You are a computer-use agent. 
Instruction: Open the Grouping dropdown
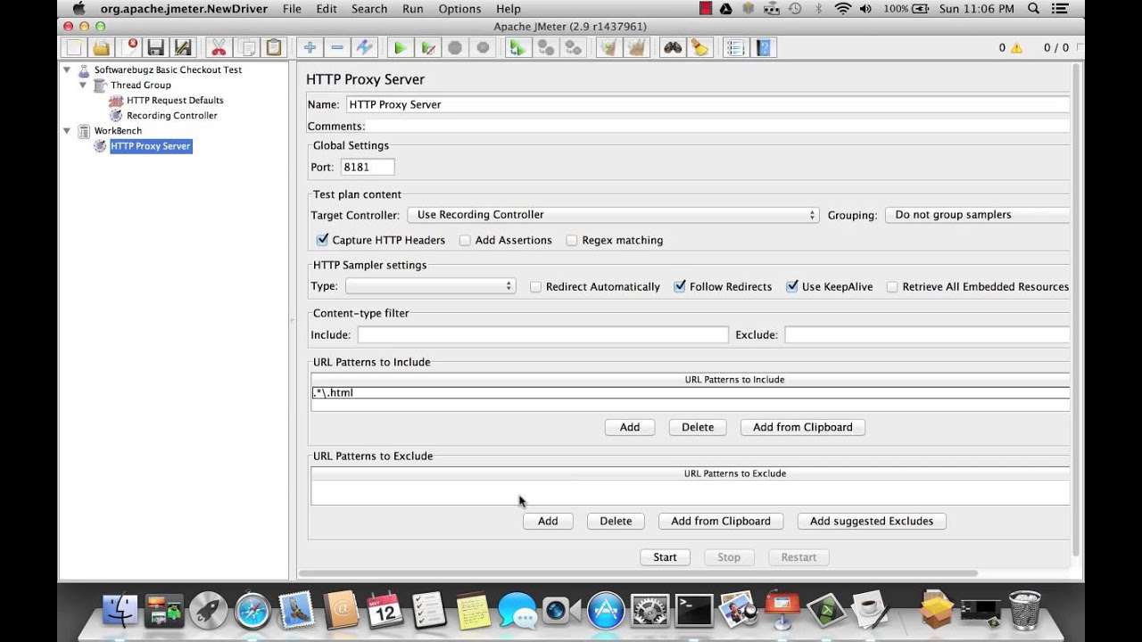[978, 215]
